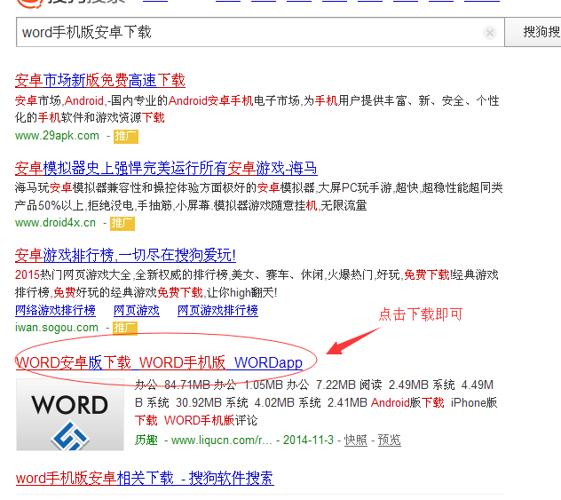Open the WORD app thumbnail image

(70, 415)
